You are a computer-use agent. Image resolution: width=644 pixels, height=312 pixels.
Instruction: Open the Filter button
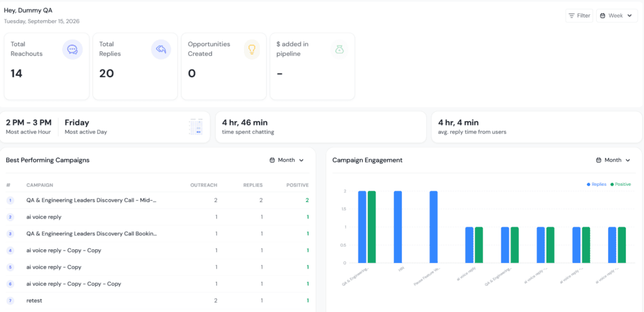pos(579,16)
